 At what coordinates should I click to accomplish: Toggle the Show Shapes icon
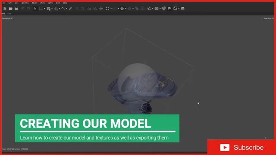click(x=164, y=9)
